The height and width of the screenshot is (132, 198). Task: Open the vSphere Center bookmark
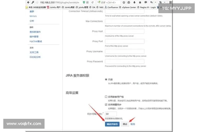[x=127, y=7]
